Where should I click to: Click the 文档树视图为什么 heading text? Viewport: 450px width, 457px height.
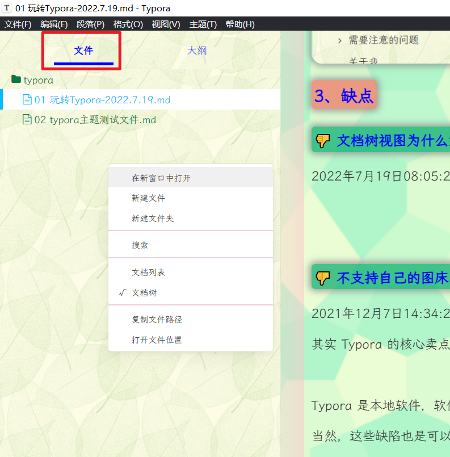pos(393,141)
